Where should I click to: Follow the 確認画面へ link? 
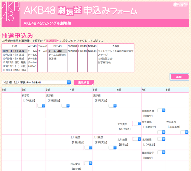(x=53, y=41)
